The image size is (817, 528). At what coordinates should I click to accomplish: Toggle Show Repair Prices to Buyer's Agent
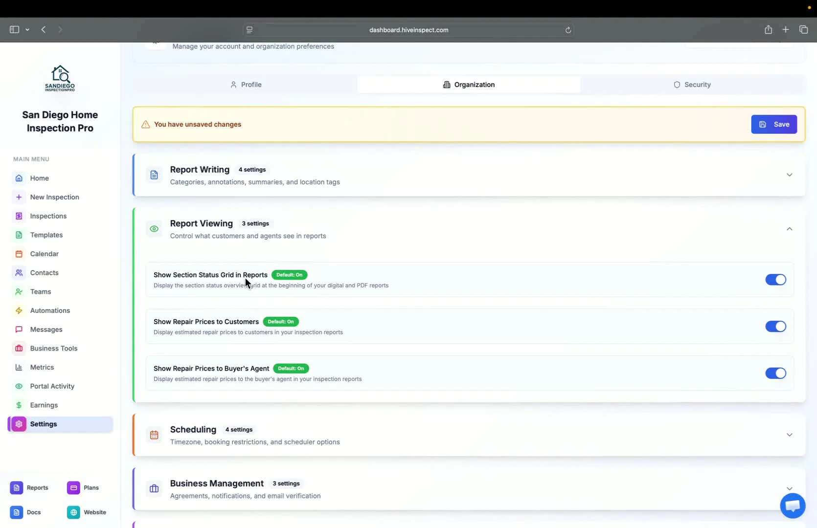tap(775, 373)
